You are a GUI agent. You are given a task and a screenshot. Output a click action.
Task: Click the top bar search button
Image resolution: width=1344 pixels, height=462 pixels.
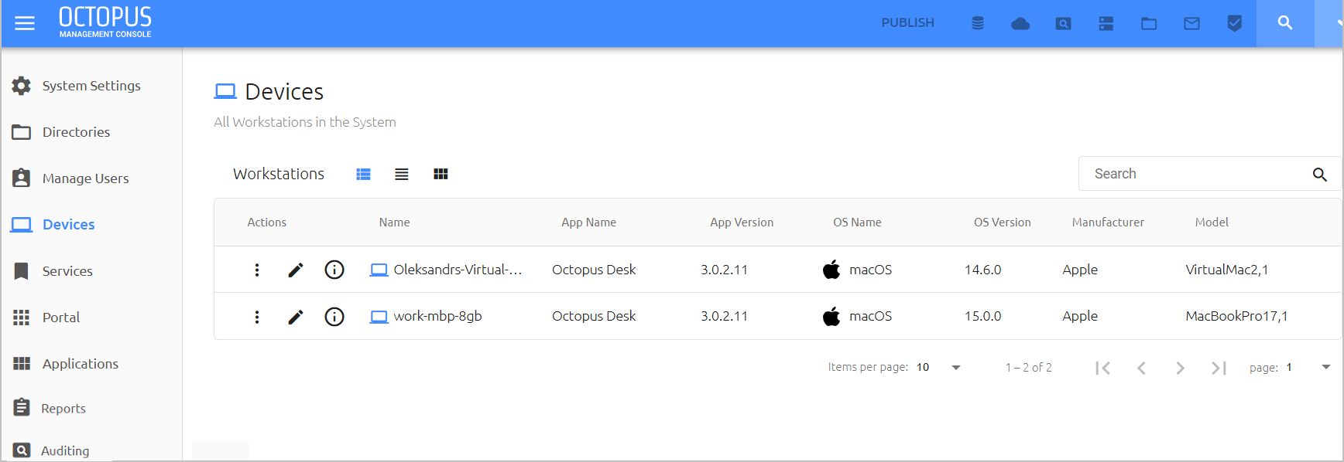click(1285, 23)
